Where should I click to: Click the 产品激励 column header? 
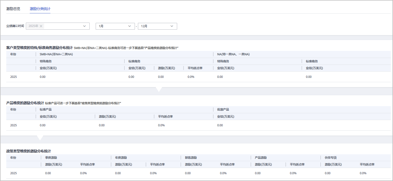pyautogui.click(x=261, y=158)
